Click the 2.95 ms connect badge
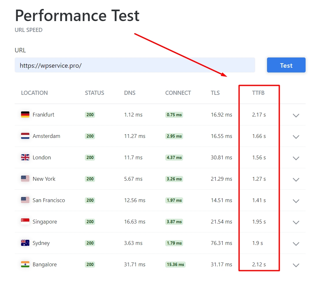This screenshot has height=281, width=319. pos(174,136)
